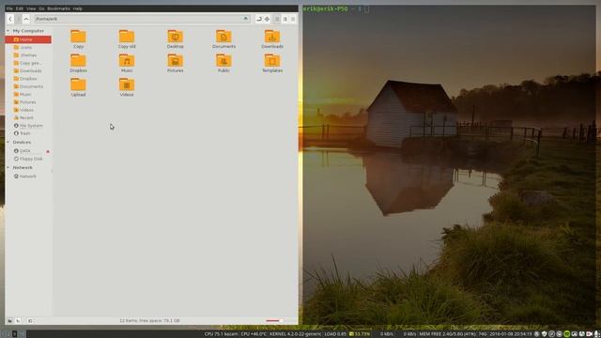Select Floppy Disk in the sidebar
This screenshot has height=338, width=601.
point(28,159)
